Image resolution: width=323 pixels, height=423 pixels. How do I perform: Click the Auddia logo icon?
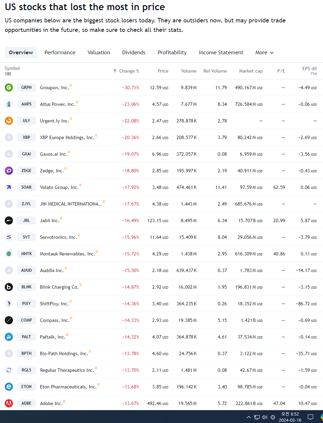pyautogui.click(x=9, y=270)
